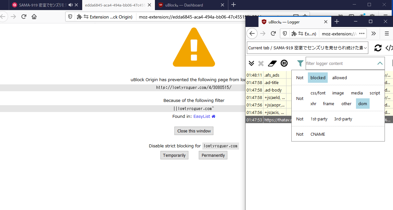This screenshot has height=210, width=393.
Task: Collapse filter options with the upward chevron
Action: [x=380, y=63]
